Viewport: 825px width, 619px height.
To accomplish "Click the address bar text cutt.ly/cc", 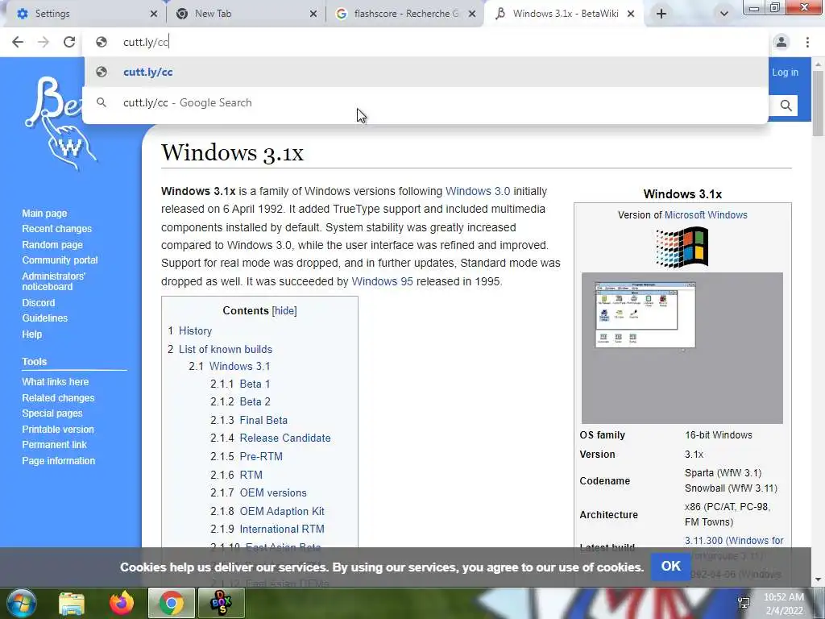I will click(146, 42).
